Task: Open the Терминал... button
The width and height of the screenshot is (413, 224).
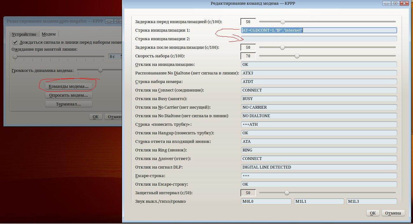Action: (69, 104)
